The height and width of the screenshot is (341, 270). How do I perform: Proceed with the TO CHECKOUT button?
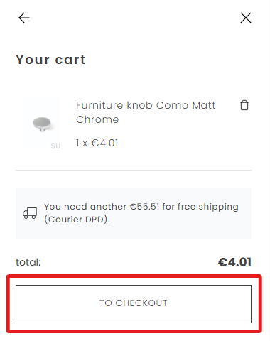pyautogui.click(x=134, y=304)
